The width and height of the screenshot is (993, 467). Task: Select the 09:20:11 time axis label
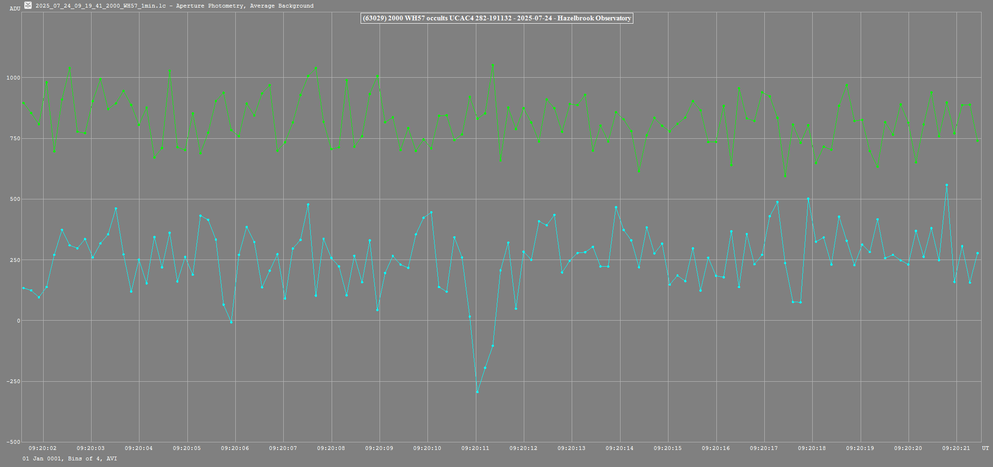475,448
